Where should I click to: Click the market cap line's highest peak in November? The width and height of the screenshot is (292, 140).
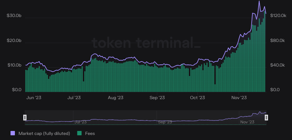(x=259, y=1)
